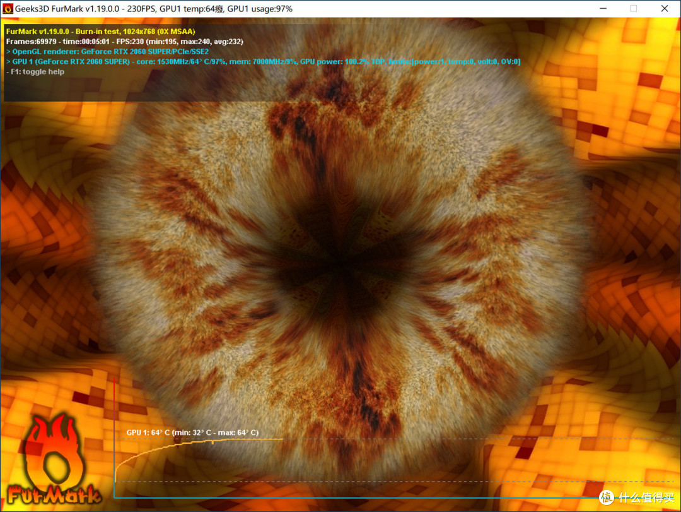
Task: Click 'FurMark v1.19.0.0 - Burn-in test' line
Action: click(101, 32)
